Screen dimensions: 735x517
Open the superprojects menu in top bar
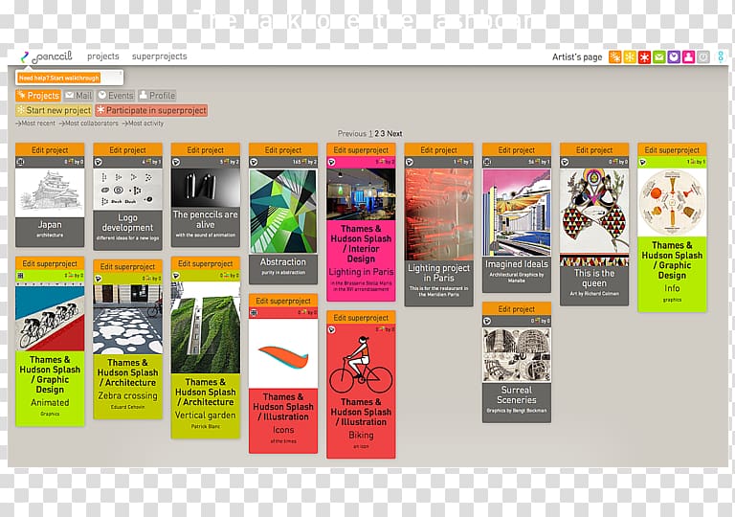click(x=160, y=56)
